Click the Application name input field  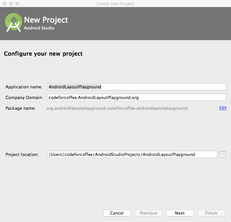(137, 87)
